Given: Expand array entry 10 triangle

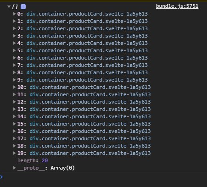Looking at the screenshot, I should point(14,87).
